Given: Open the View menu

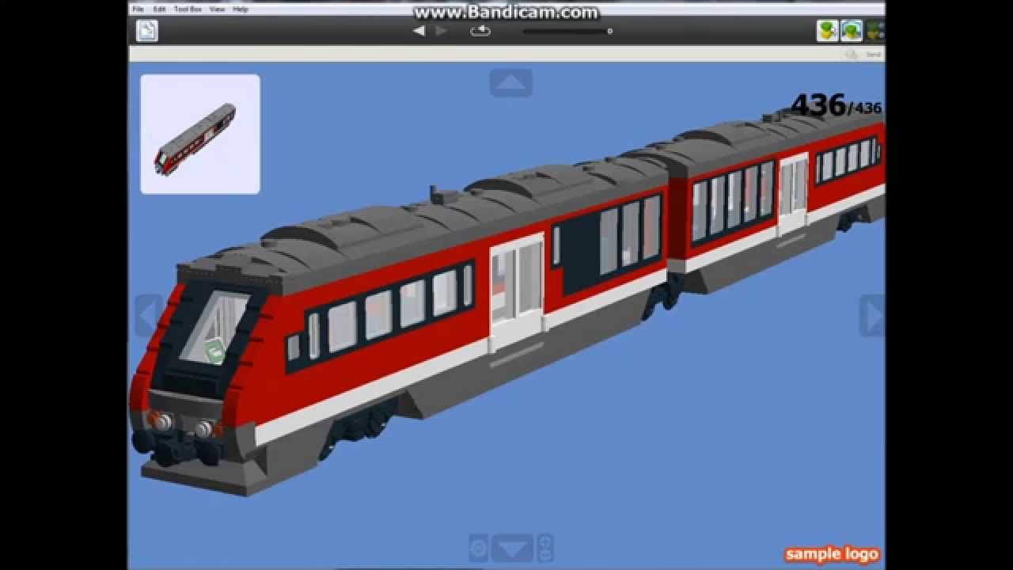Looking at the screenshot, I should [218, 9].
